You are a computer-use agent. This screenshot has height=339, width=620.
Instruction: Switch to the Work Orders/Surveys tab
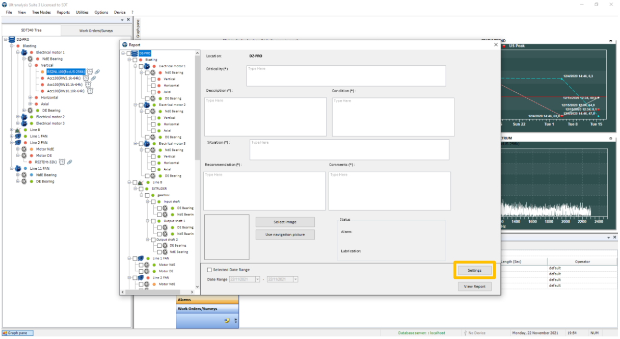pos(96,31)
